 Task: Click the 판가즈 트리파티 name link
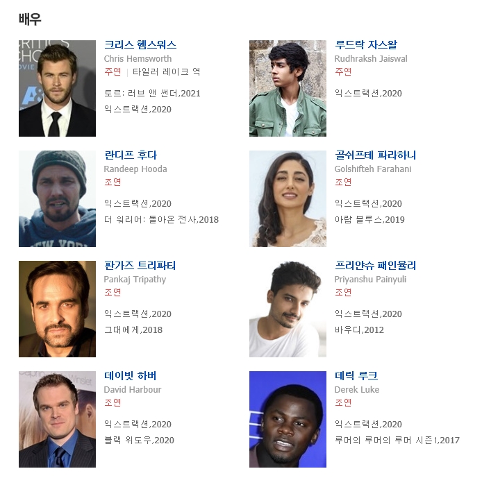coord(140,265)
